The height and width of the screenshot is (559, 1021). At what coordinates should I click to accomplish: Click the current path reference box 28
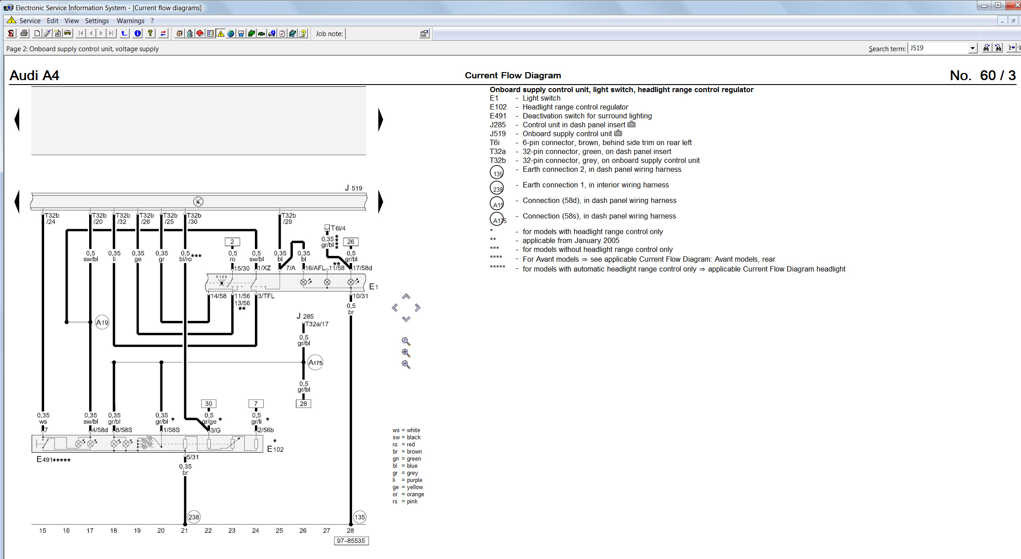point(303,404)
